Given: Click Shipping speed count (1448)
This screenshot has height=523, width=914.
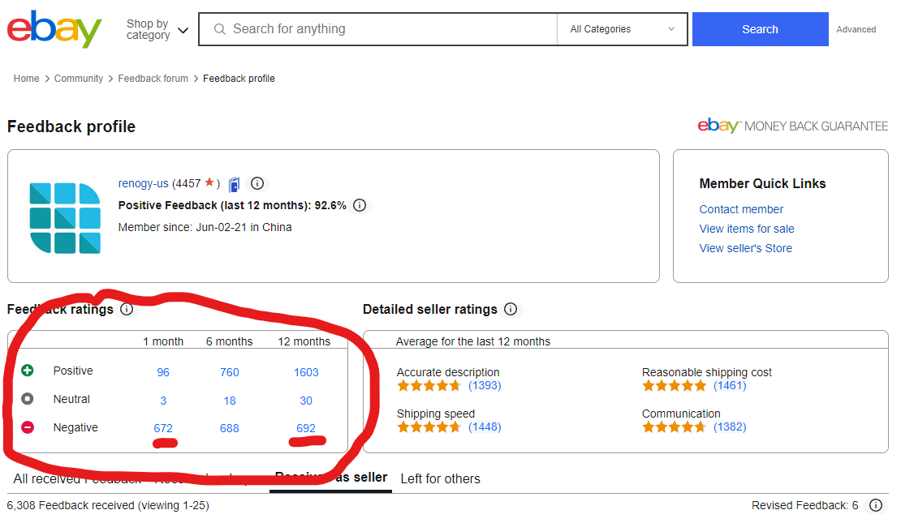Looking at the screenshot, I should point(485,427).
